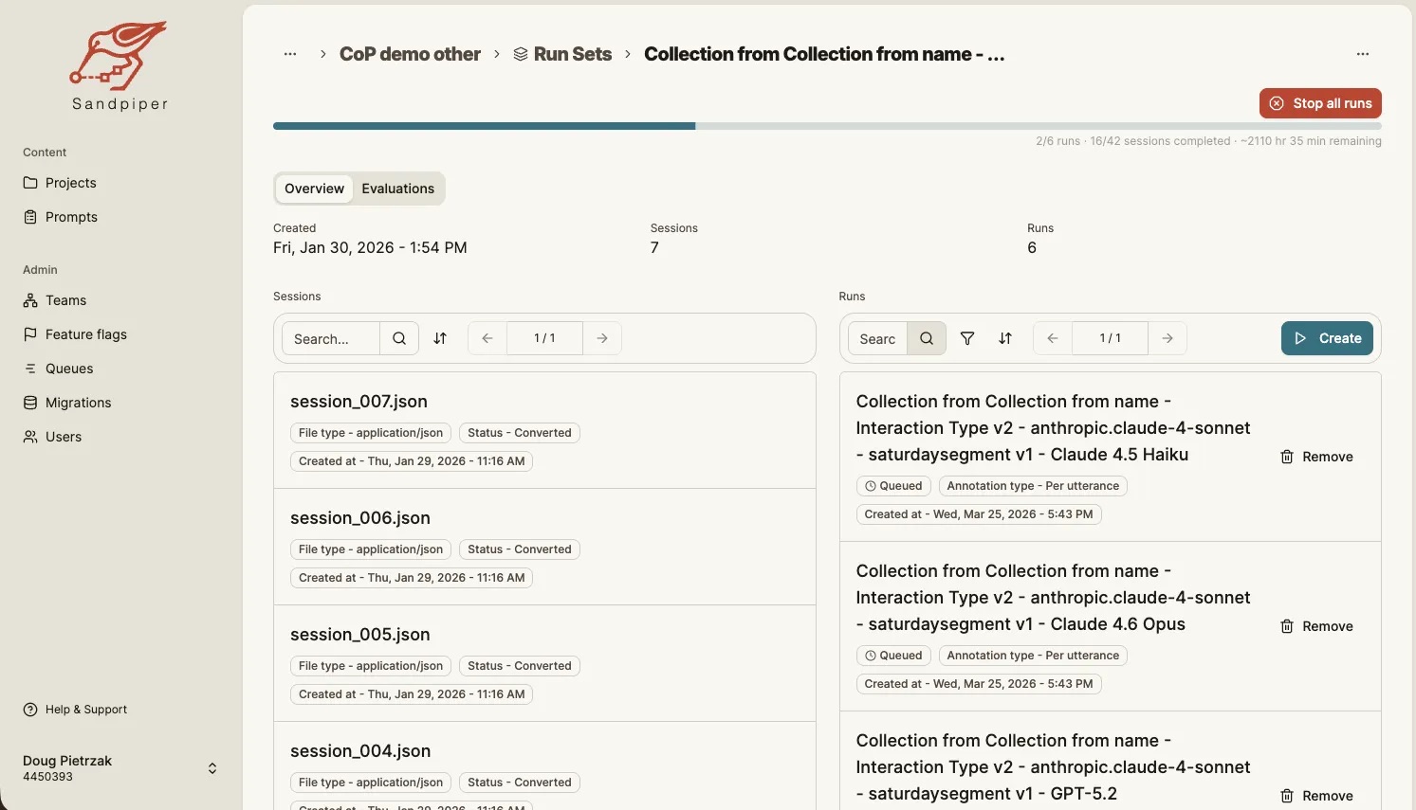Image resolution: width=1416 pixels, height=810 pixels.
Task: Click the runs sort arrows icon
Action: [x=1005, y=338]
